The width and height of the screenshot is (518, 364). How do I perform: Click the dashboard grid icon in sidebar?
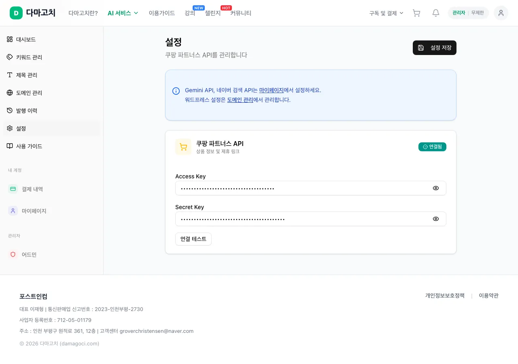pyautogui.click(x=10, y=39)
